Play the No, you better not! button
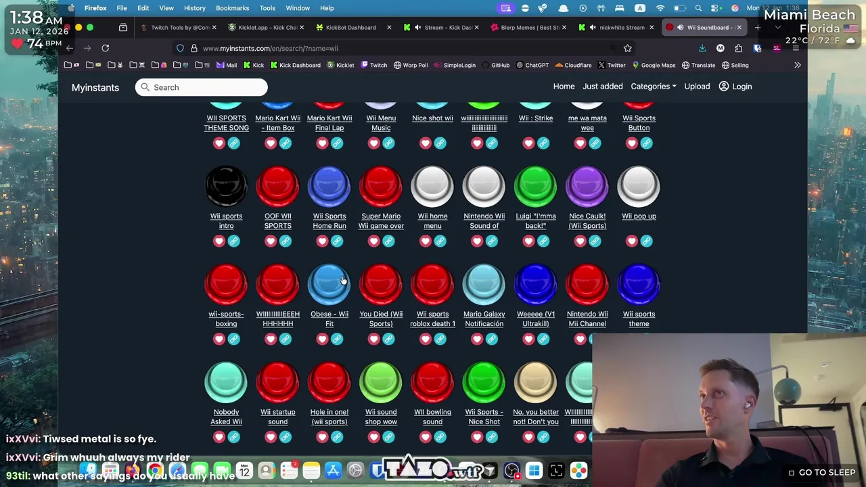This screenshot has height=487, width=866. tap(535, 382)
